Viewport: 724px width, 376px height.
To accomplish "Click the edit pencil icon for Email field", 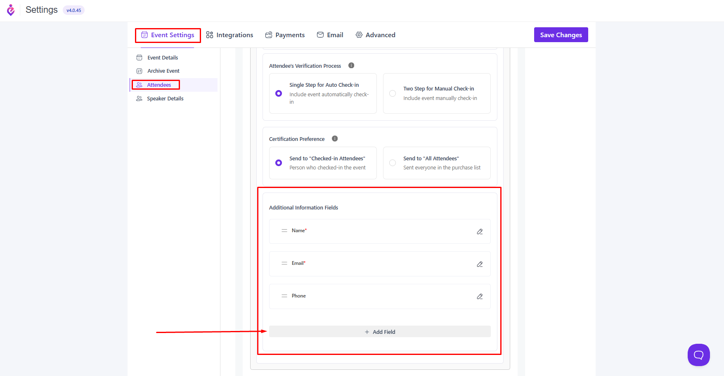I will coord(480,264).
